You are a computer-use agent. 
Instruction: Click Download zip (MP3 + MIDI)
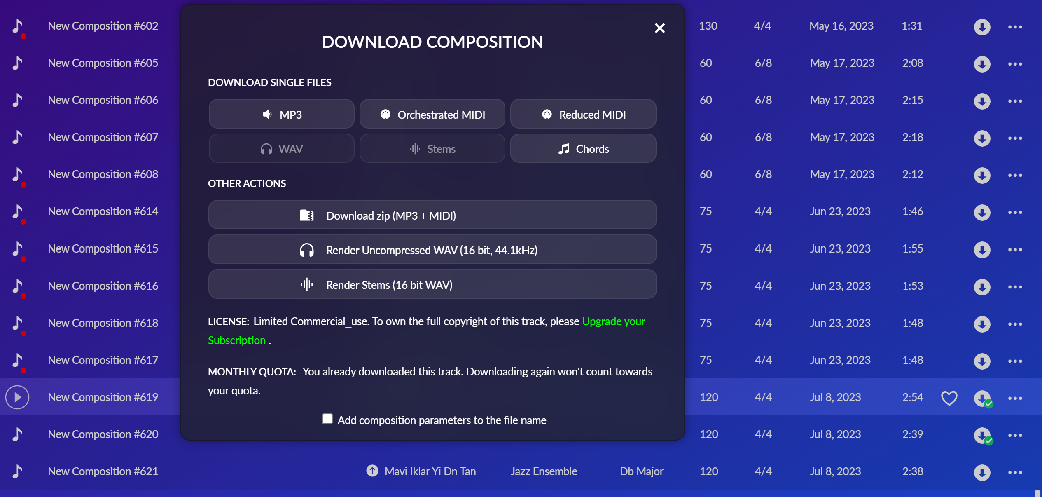pyautogui.click(x=432, y=215)
